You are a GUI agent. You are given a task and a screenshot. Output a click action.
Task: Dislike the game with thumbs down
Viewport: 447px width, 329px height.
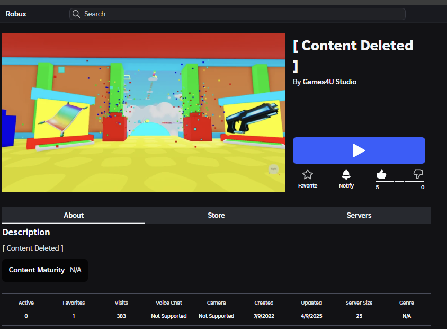pyautogui.click(x=418, y=174)
